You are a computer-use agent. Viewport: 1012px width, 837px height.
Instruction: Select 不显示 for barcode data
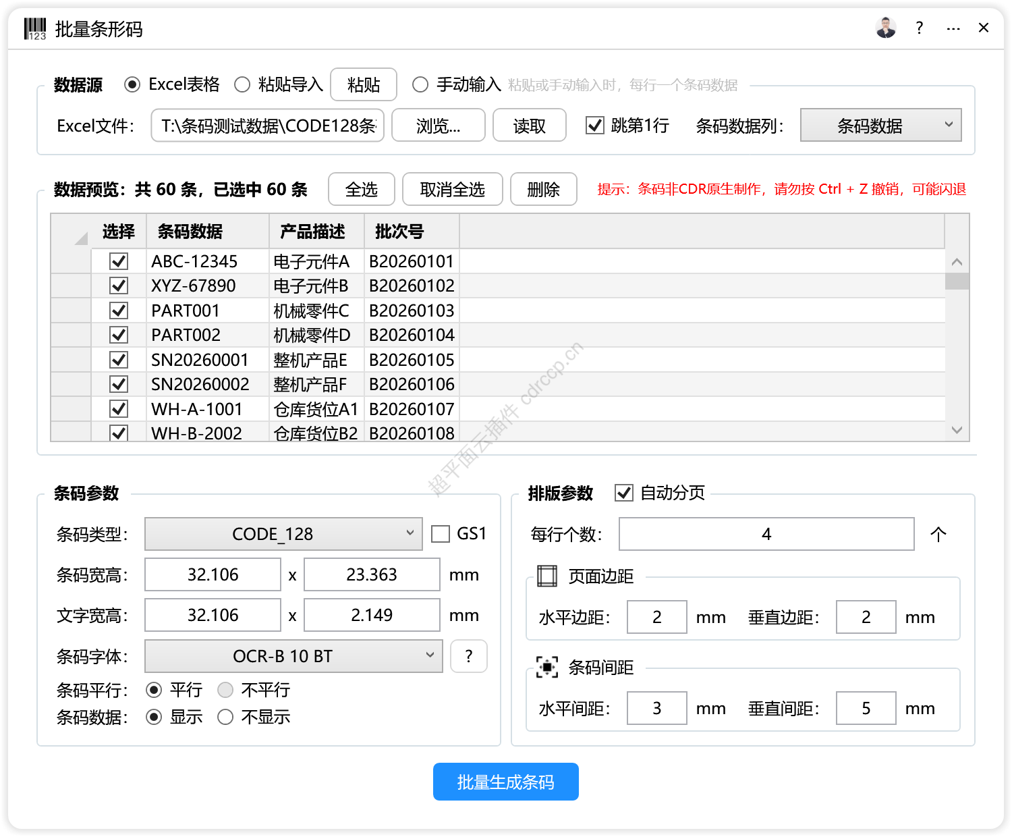point(225,717)
